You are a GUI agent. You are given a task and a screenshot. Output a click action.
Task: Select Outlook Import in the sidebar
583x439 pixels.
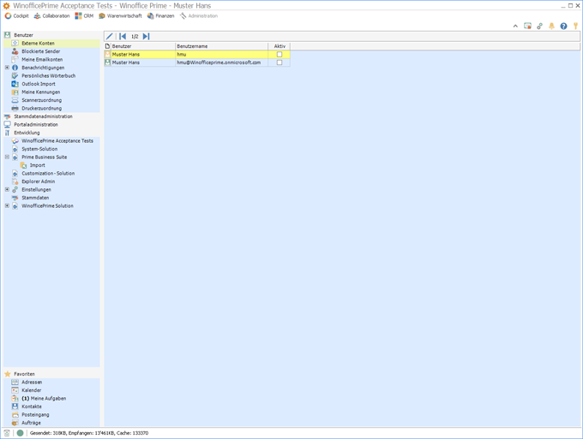pos(38,84)
